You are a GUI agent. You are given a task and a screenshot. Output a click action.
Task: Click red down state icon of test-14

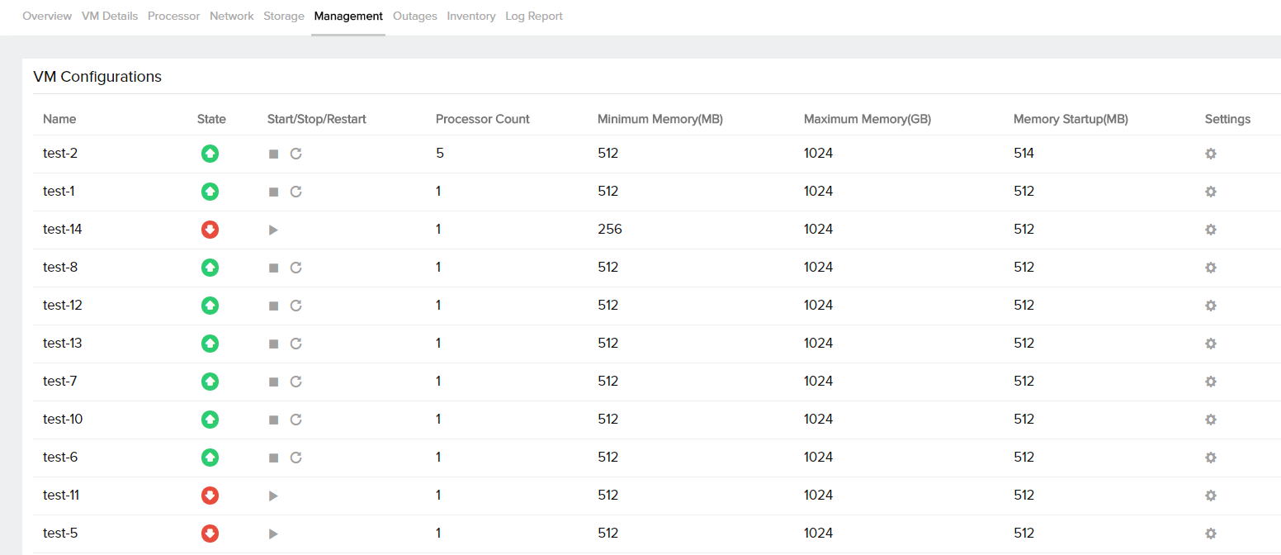tap(210, 230)
